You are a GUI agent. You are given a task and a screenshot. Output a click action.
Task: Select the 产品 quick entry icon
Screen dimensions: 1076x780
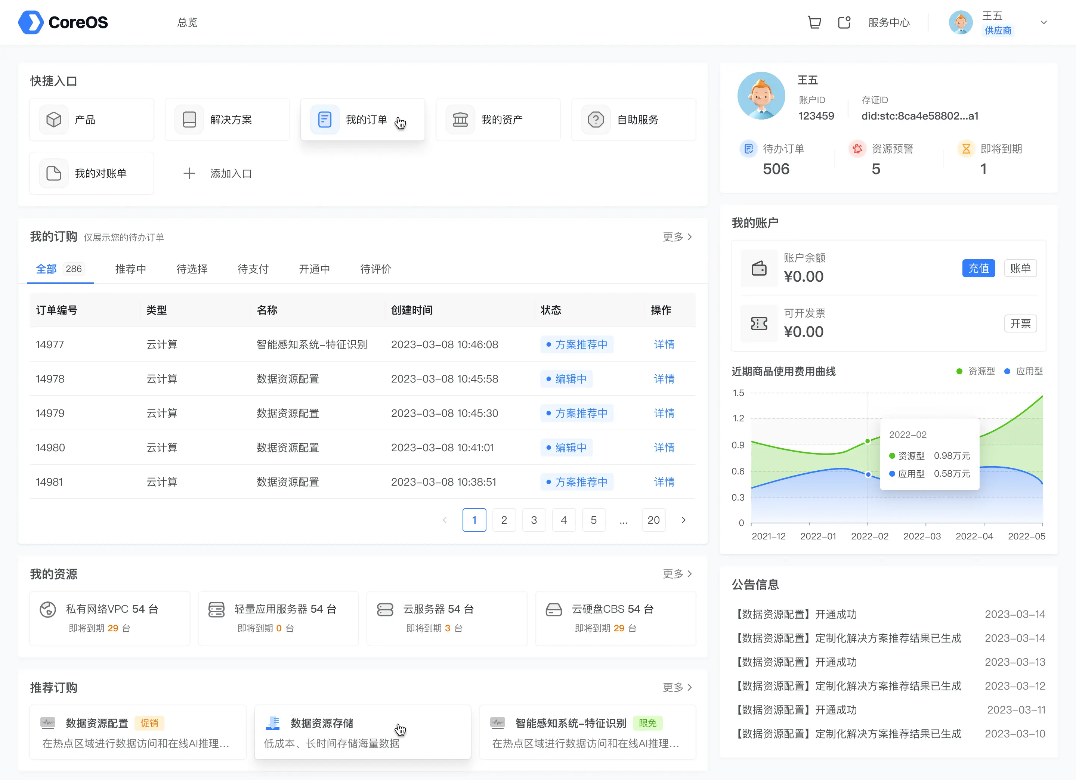(53, 119)
